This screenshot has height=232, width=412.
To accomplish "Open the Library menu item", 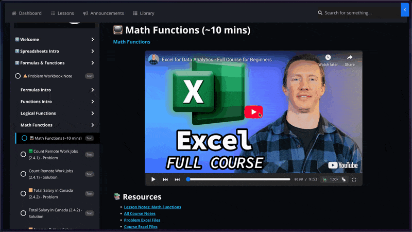I will point(144,13).
